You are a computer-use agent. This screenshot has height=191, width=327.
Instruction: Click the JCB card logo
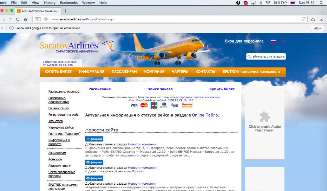pos(154,105)
